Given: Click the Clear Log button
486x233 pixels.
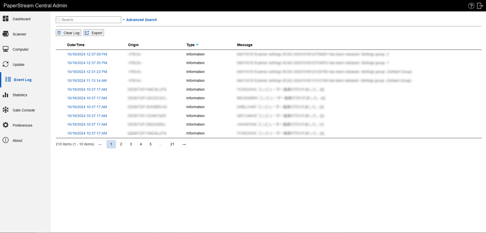Looking at the screenshot, I should [x=68, y=33].
